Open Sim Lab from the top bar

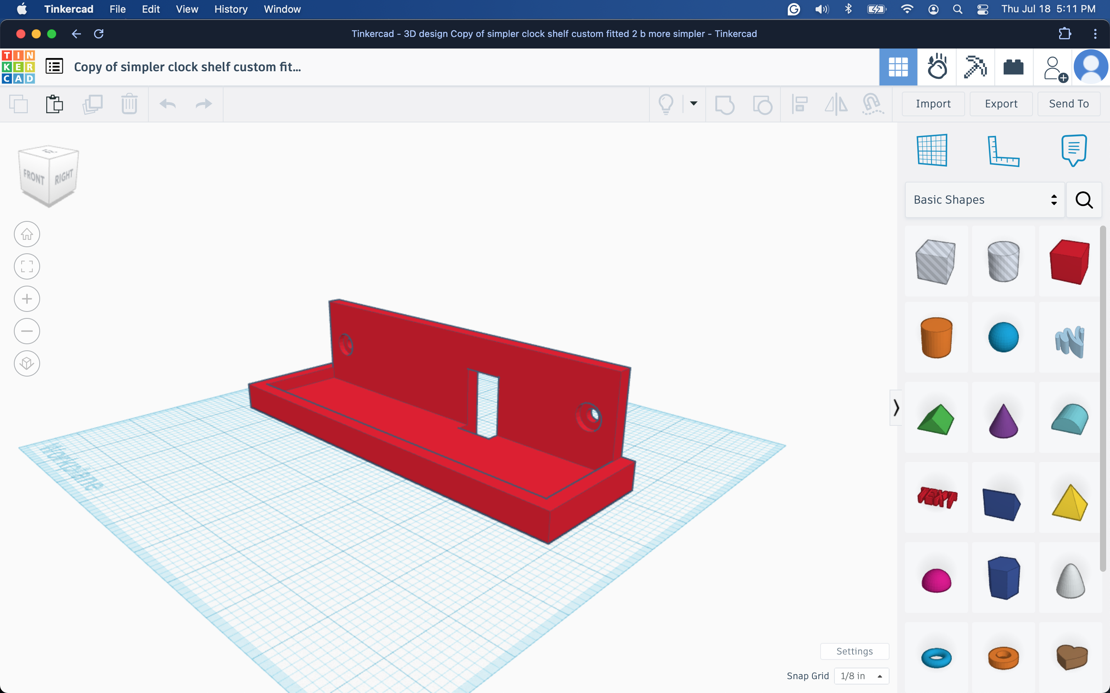click(937, 67)
